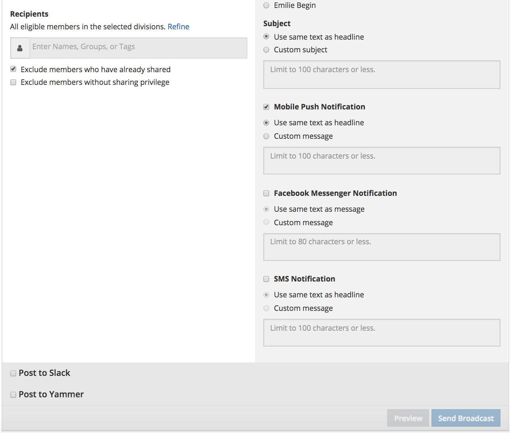Screen dimensions: 510x433
Task: Click the person icon beside recipients field
Action: pos(20,48)
